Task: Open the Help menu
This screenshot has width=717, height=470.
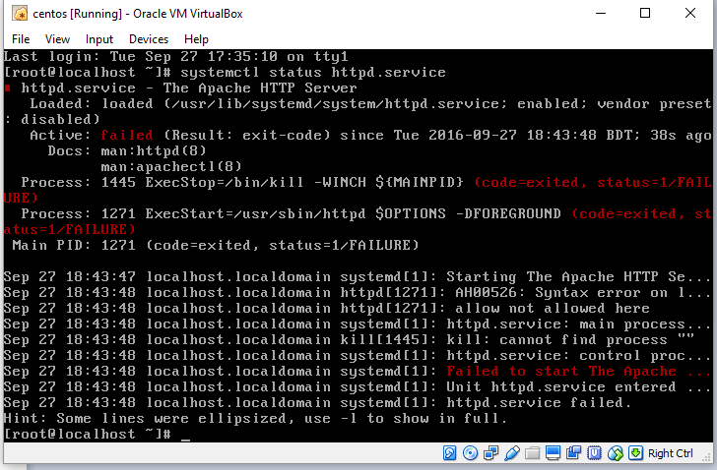Action: [x=196, y=39]
